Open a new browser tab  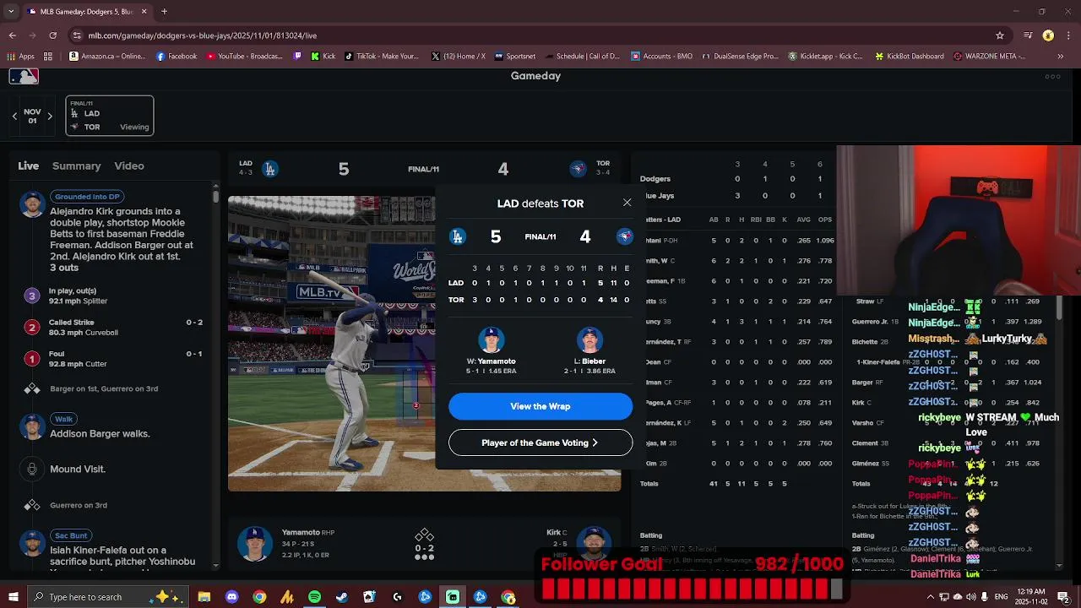[164, 12]
